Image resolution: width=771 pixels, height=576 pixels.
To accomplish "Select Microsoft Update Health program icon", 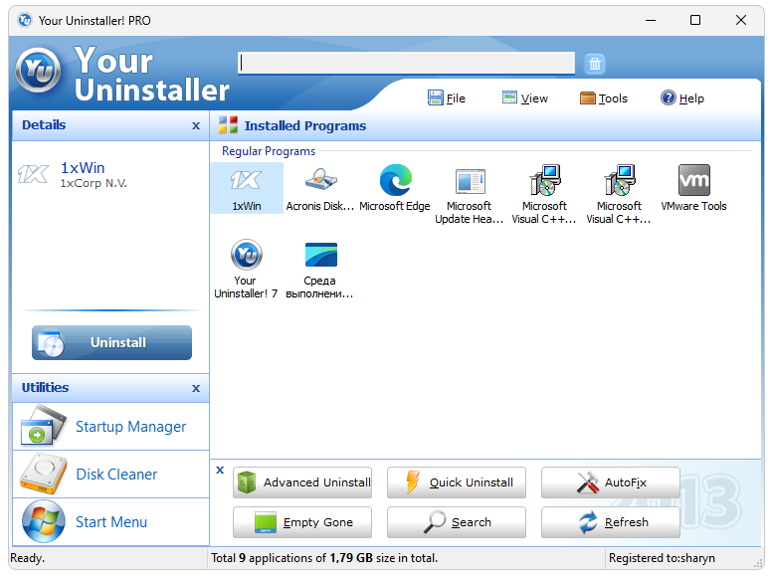I will point(470,194).
